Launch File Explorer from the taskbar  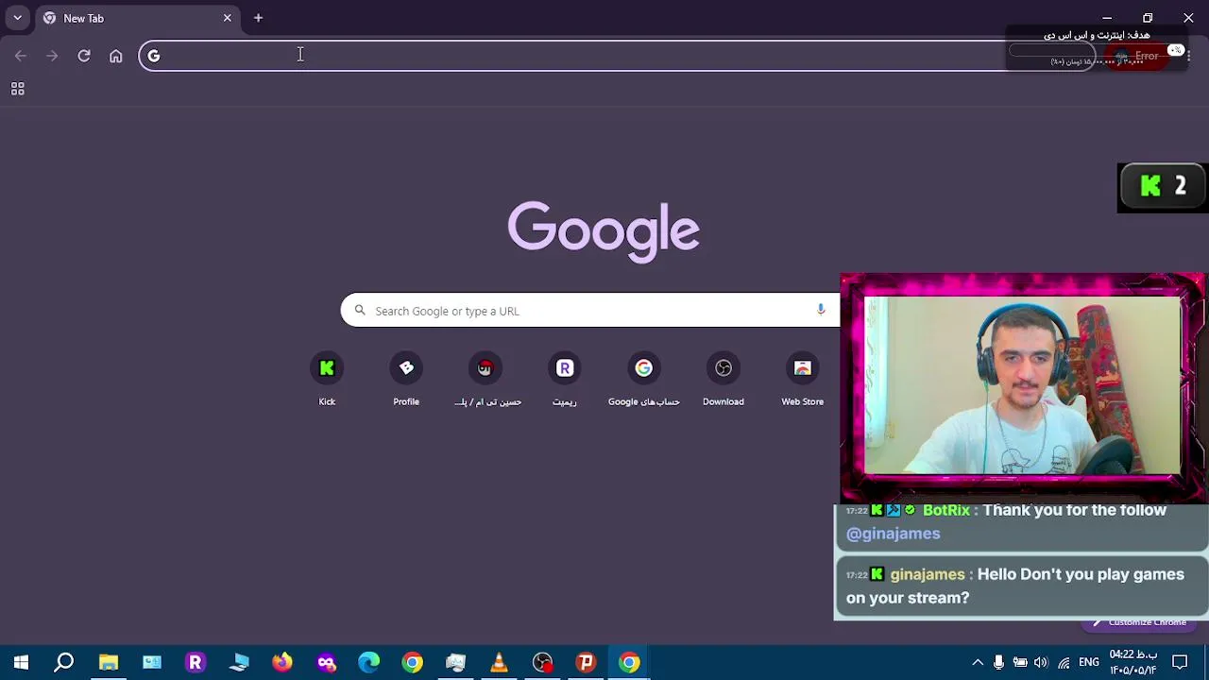[109, 662]
